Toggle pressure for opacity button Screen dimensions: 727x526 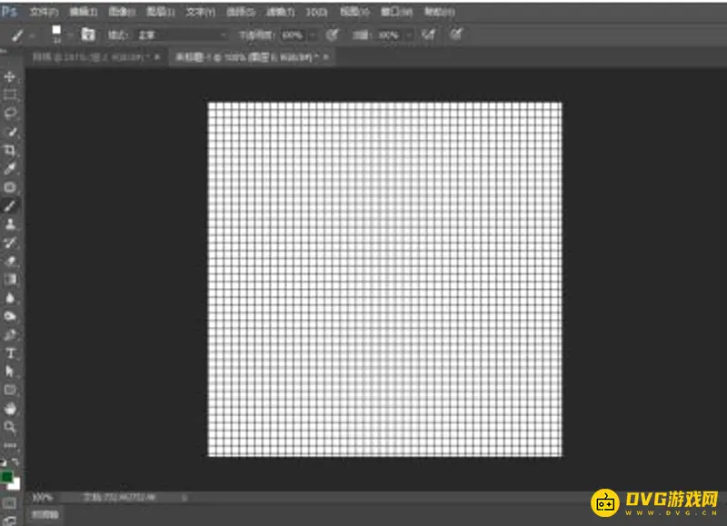[333, 35]
